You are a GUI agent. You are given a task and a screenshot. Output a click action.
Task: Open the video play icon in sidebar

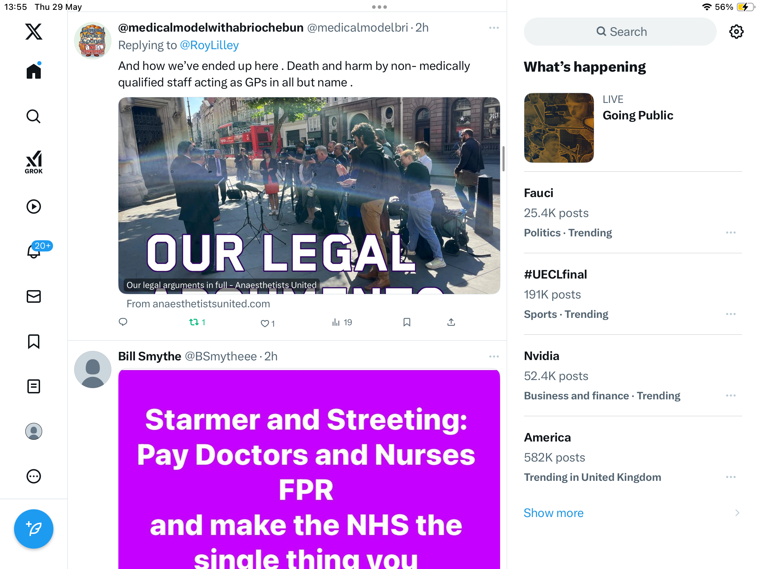(34, 207)
